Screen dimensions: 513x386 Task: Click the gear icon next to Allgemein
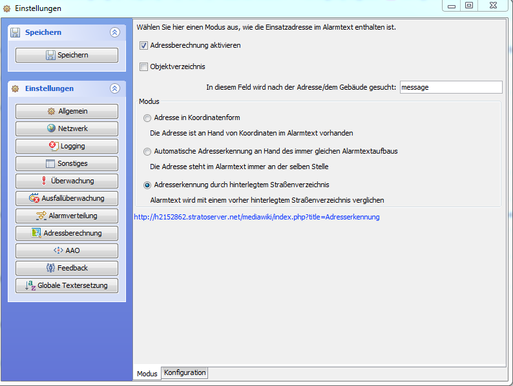[x=51, y=112]
